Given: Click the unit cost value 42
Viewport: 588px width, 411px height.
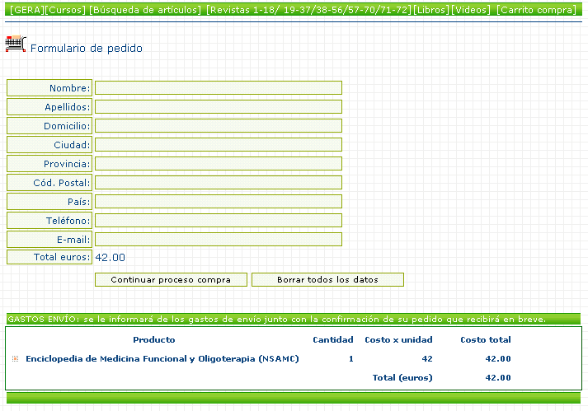Looking at the screenshot, I should point(427,359).
